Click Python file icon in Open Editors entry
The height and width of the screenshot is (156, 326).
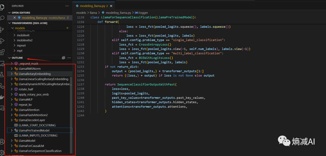[x=19, y=18]
